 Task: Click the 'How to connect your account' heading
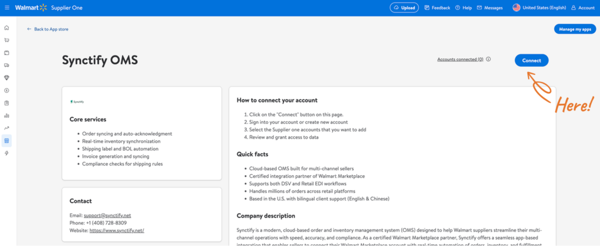click(277, 101)
